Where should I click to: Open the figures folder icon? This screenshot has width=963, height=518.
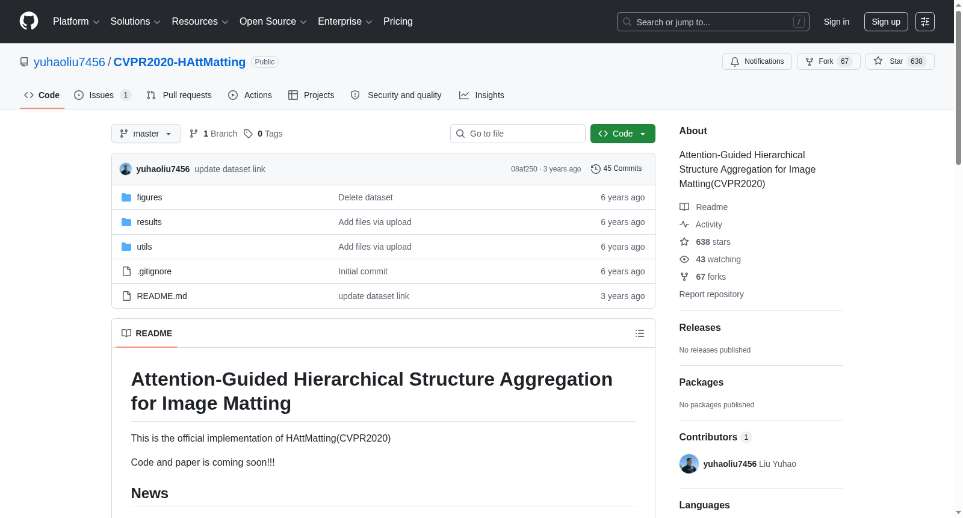126,197
